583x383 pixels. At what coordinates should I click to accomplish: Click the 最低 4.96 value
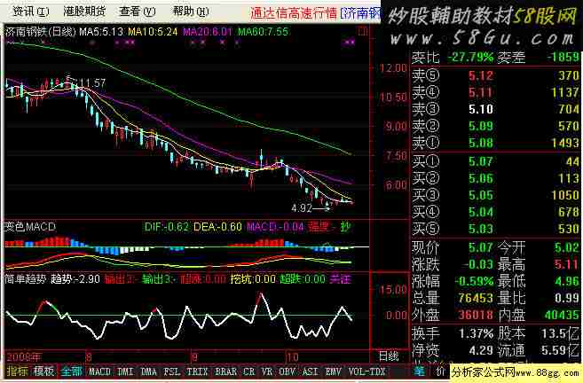click(x=567, y=281)
